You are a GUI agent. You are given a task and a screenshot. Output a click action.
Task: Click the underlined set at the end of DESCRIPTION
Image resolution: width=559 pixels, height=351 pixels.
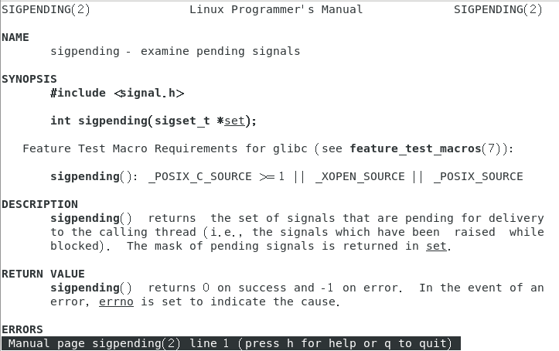tap(437, 246)
